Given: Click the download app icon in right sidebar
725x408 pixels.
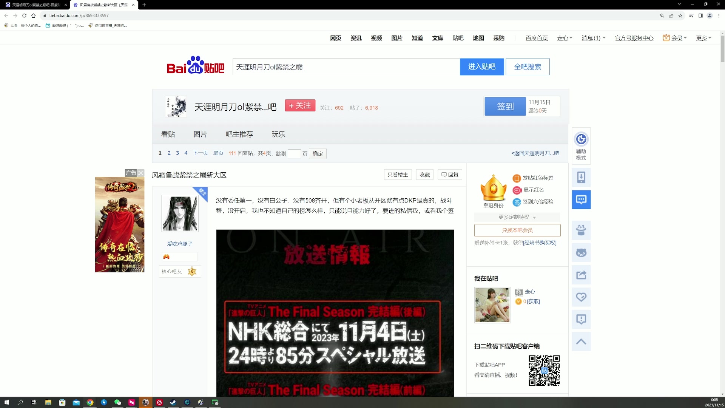Looking at the screenshot, I should [x=581, y=177].
